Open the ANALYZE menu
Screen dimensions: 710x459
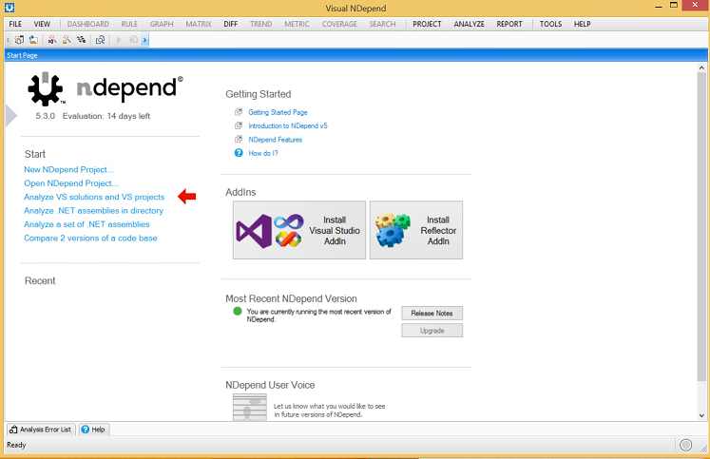[469, 24]
